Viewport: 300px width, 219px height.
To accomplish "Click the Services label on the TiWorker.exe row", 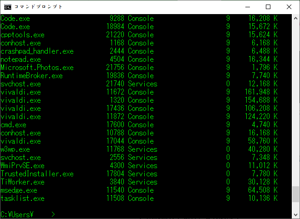I will (142, 182).
